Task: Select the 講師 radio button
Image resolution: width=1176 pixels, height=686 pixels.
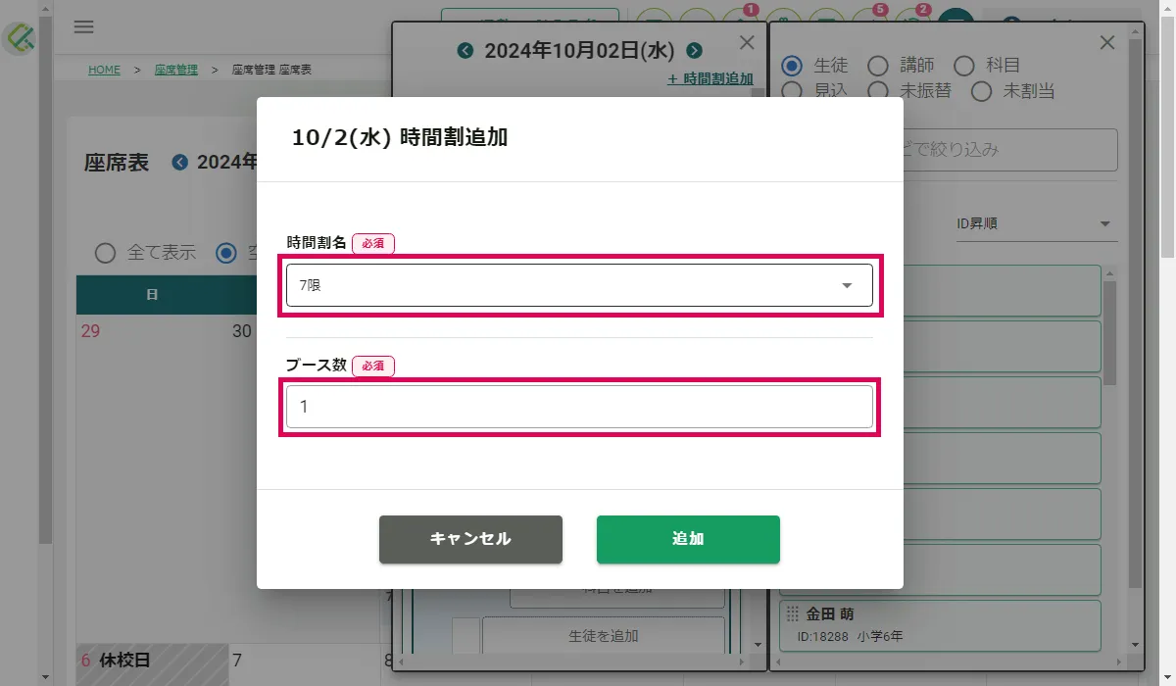Action: tap(878, 66)
